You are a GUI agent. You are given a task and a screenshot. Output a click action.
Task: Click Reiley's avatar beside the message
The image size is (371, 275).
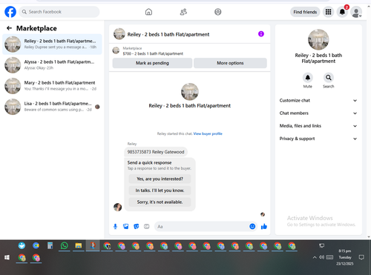(x=117, y=207)
